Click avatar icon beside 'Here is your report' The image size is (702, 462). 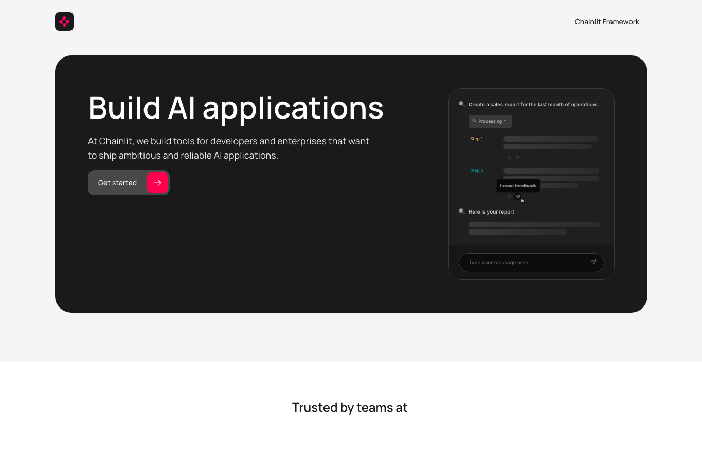click(x=462, y=211)
